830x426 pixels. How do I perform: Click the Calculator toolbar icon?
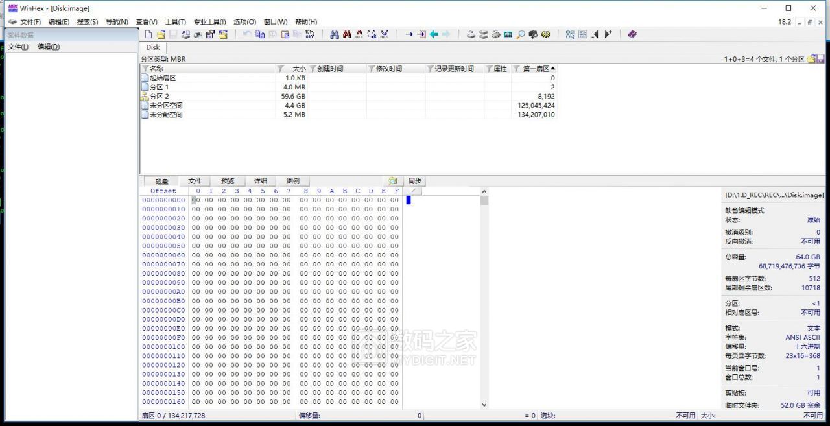(x=508, y=34)
